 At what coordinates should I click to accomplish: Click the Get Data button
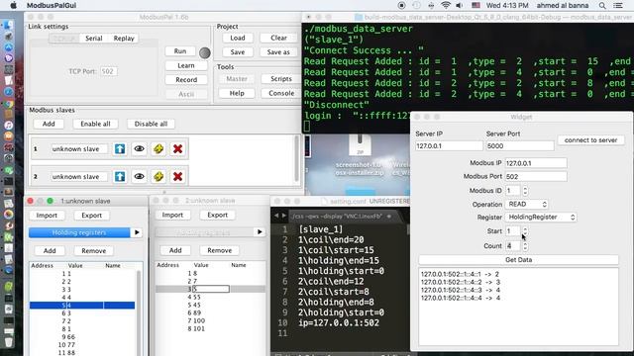pyautogui.click(x=518, y=260)
